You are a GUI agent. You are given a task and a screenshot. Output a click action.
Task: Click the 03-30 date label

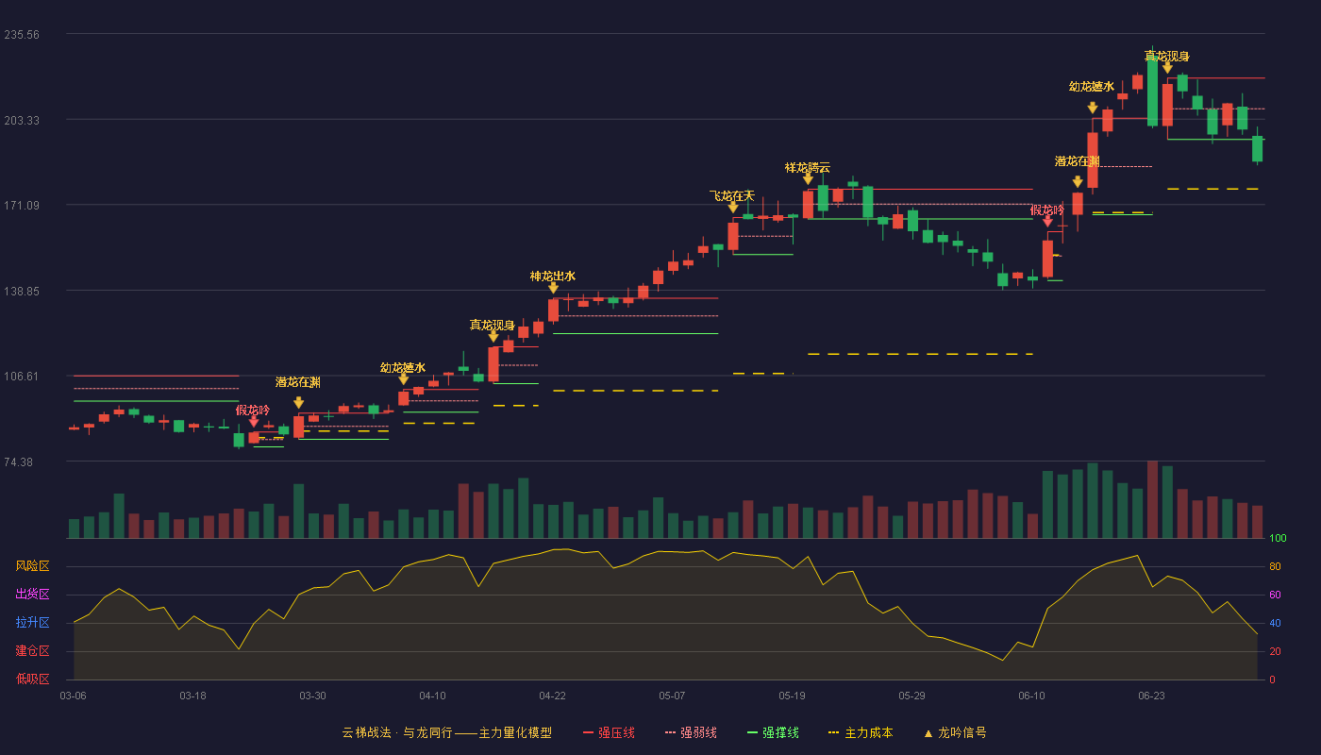pos(312,696)
